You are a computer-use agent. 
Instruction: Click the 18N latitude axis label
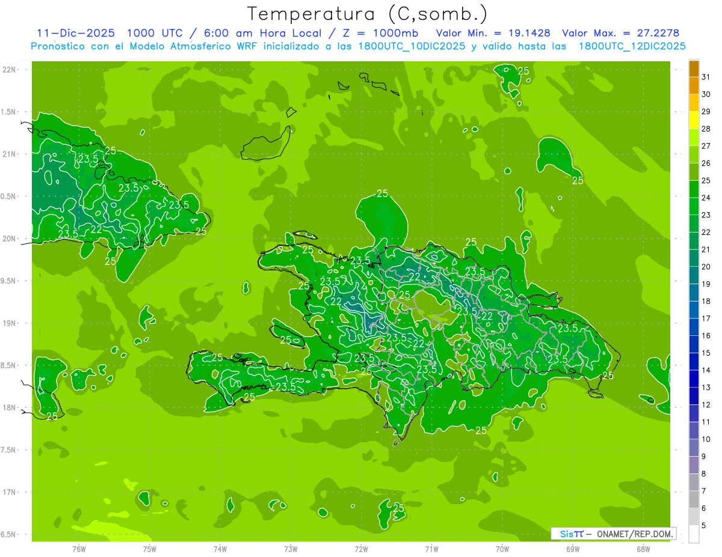[x=10, y=407]
